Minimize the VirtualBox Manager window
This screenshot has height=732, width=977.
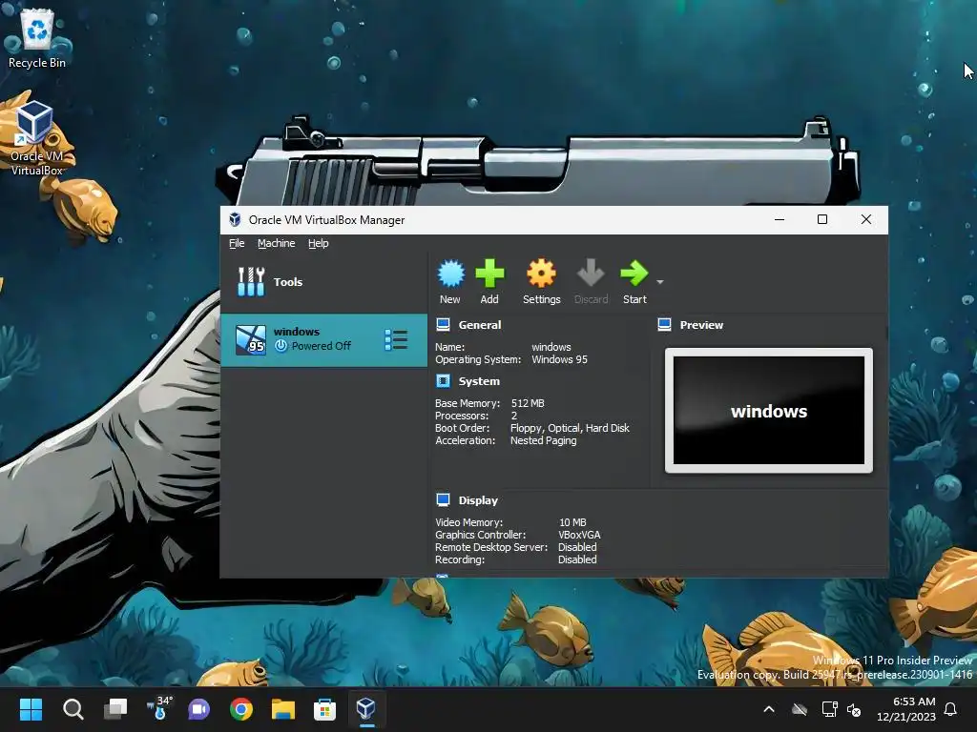pos(780,220)
